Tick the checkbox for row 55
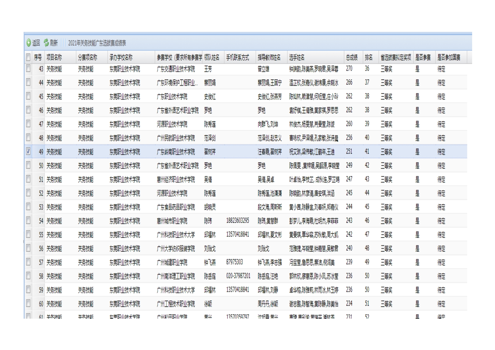495x350 pixels. (28, 235)
